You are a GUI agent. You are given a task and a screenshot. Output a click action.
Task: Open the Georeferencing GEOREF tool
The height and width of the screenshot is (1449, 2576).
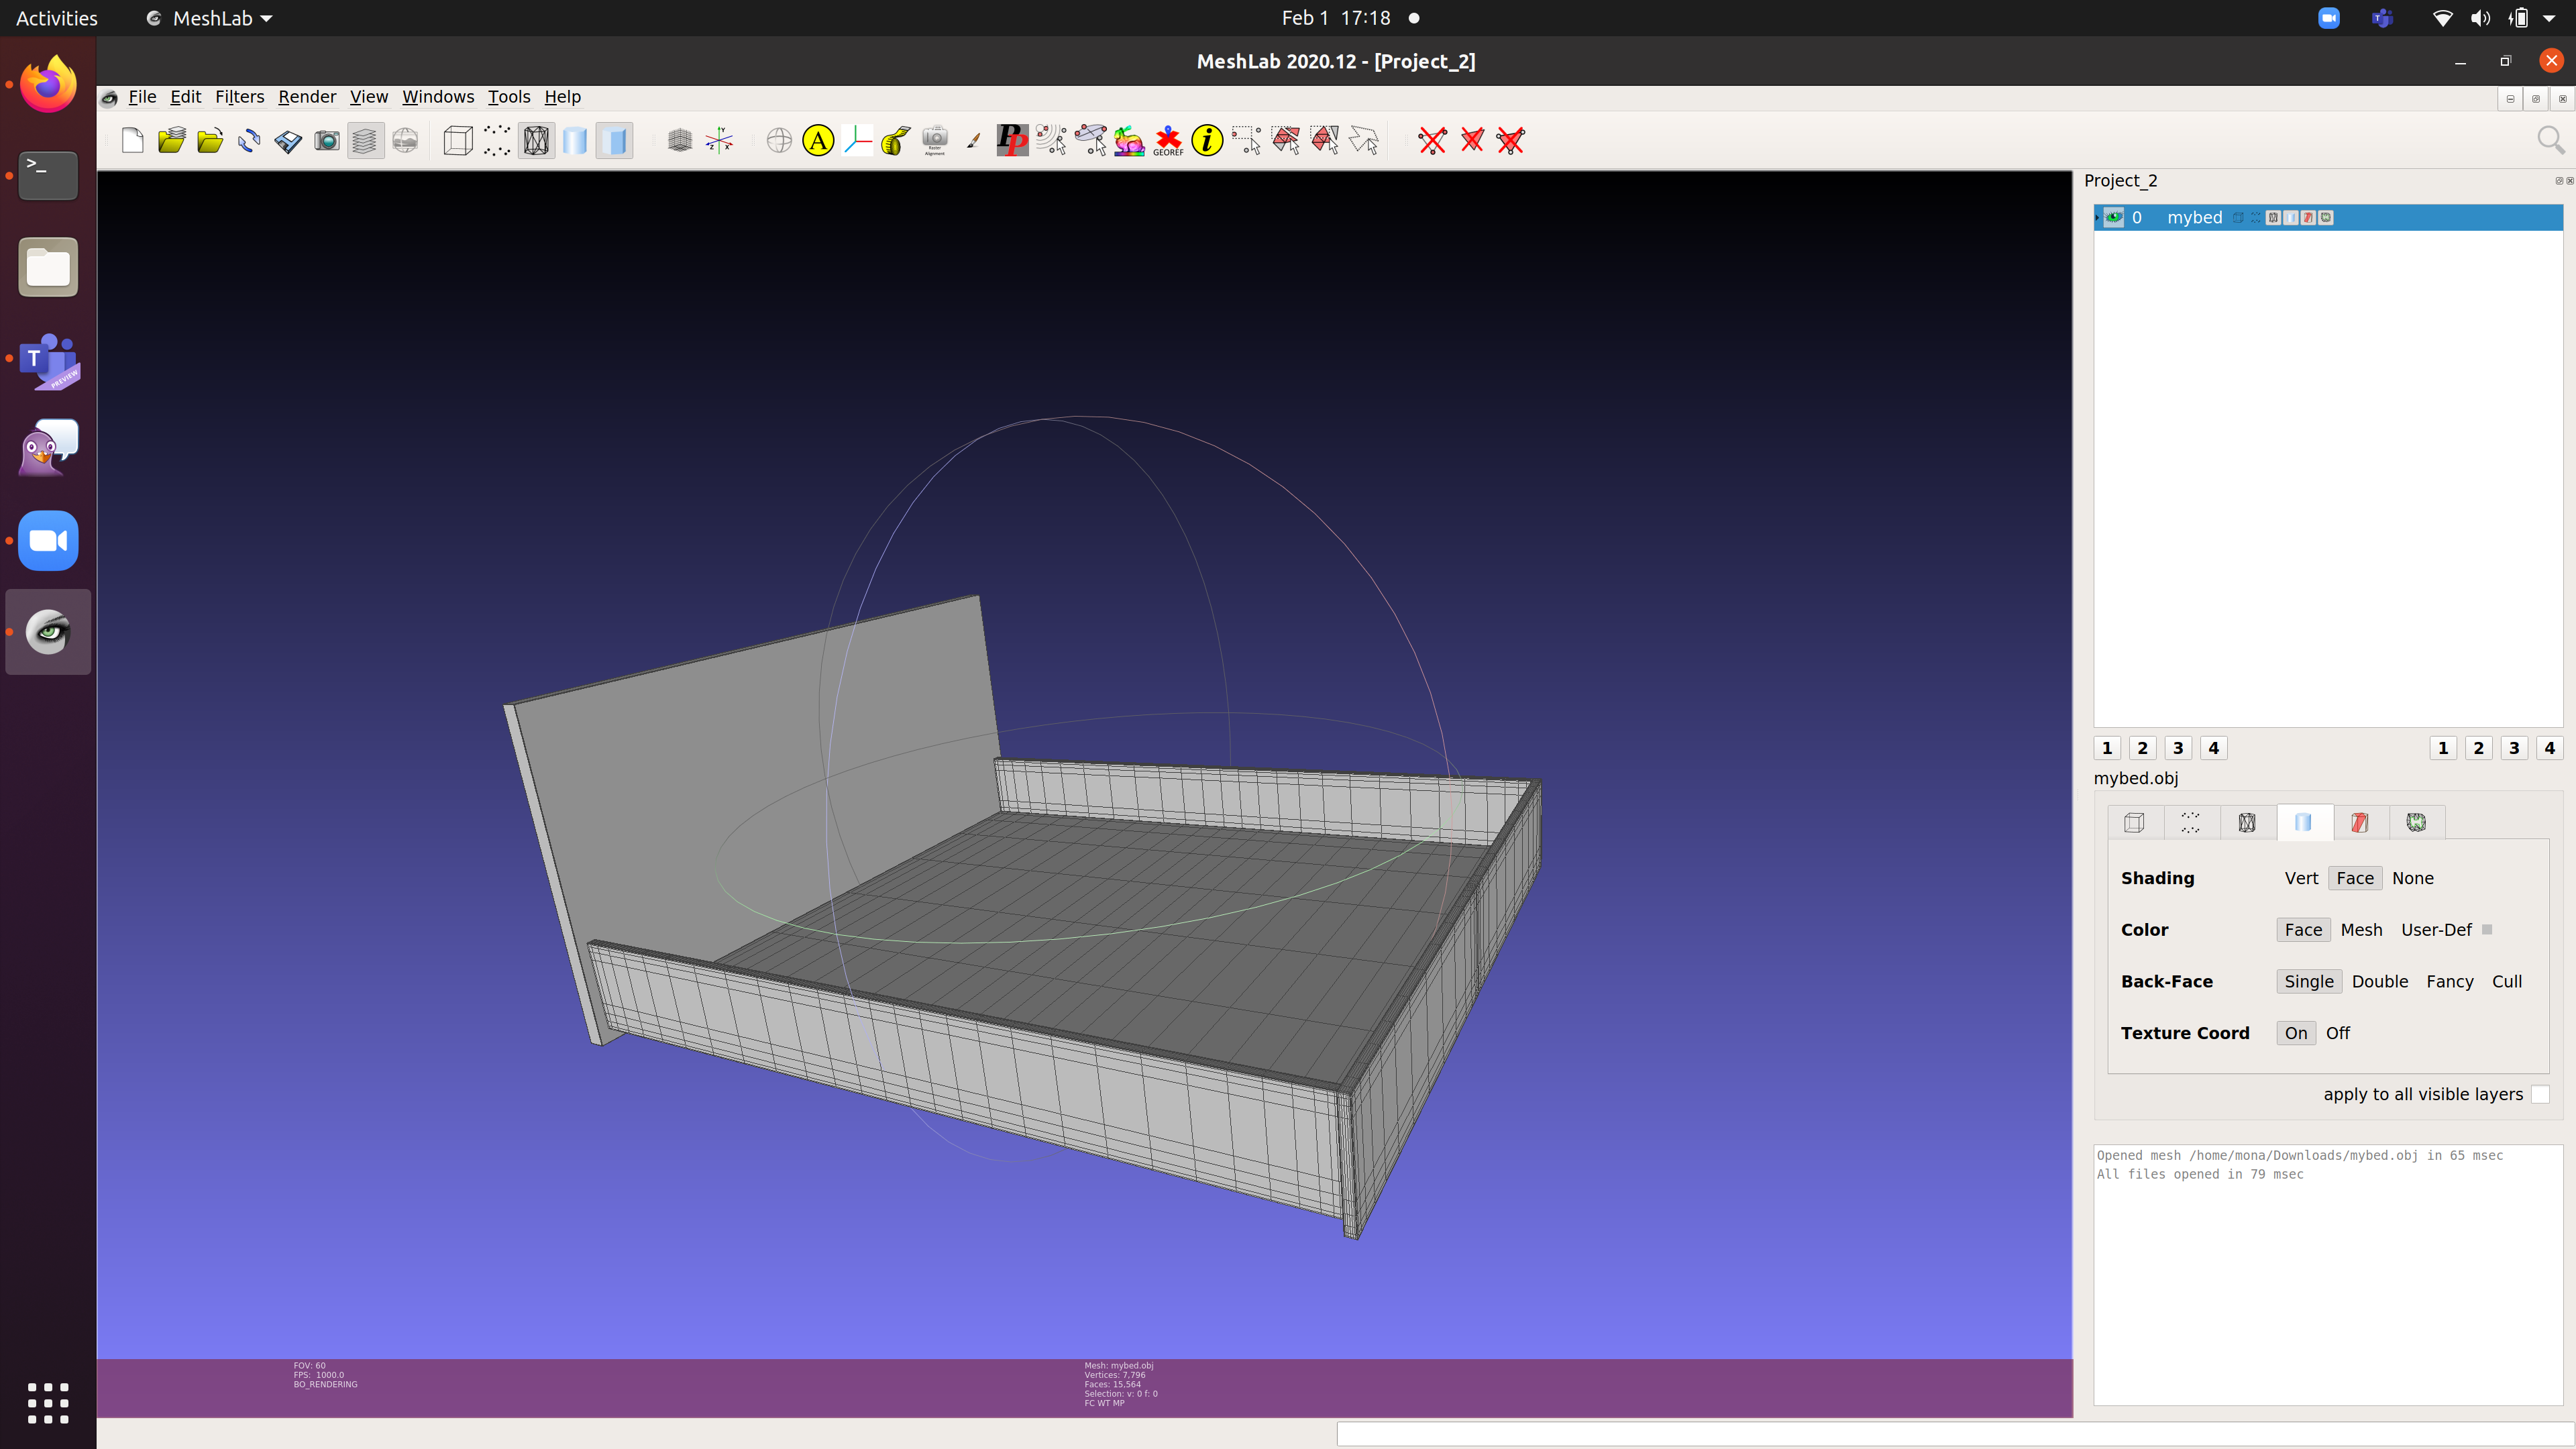click(x=1168, y=141)
